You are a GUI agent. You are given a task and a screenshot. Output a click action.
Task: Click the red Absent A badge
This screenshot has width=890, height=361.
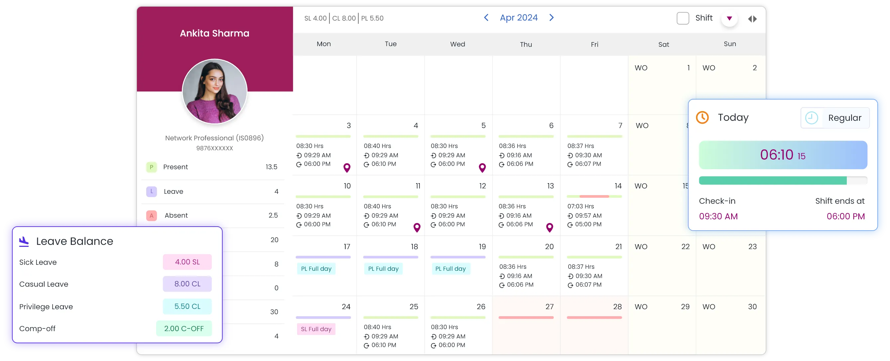pyautogui.click(x=151, y=215)
